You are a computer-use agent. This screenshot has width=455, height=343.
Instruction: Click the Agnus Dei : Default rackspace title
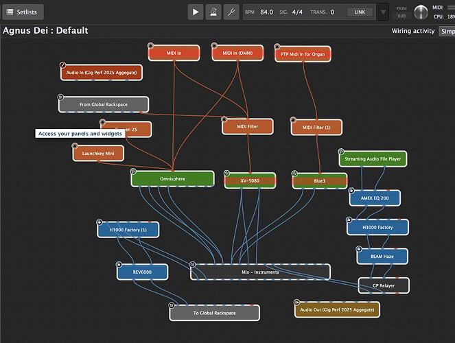[x=45, y=30]
